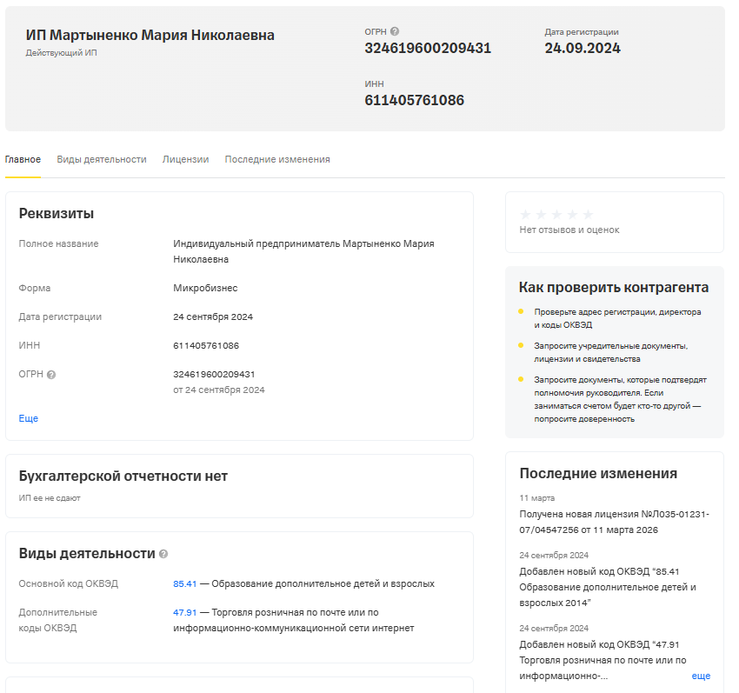Open the help icon next to Виды деятельности heading

[163, 554]
